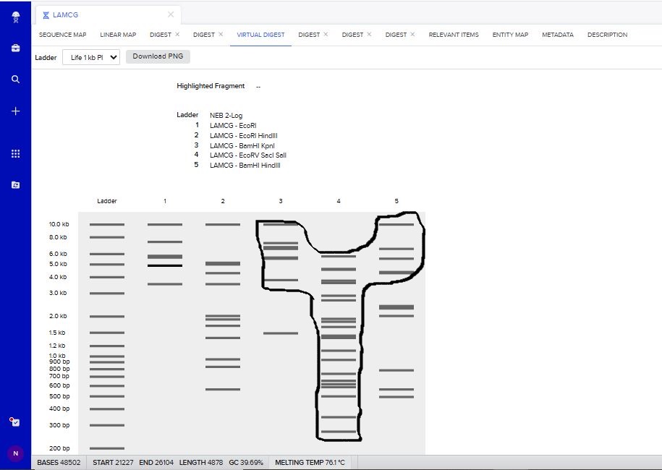
Task: Open the applications grid icon
Action: [15, 154]
